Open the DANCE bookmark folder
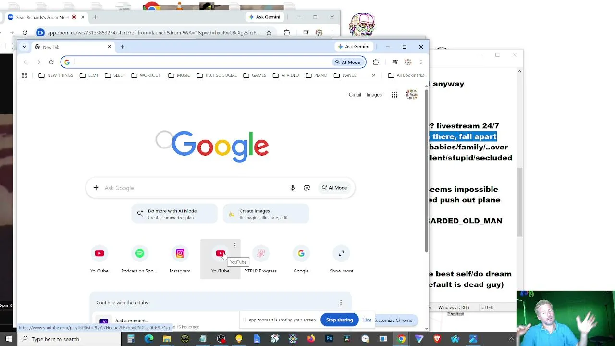 click(345, 75)
